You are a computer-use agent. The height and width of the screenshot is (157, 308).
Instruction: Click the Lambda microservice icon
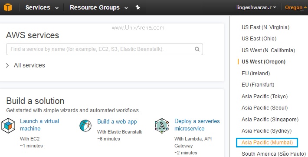162,126
